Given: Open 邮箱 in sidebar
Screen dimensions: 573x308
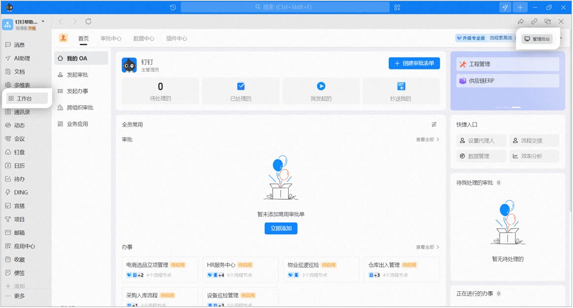Looking at the screenshot, I should tap(15, 233).
